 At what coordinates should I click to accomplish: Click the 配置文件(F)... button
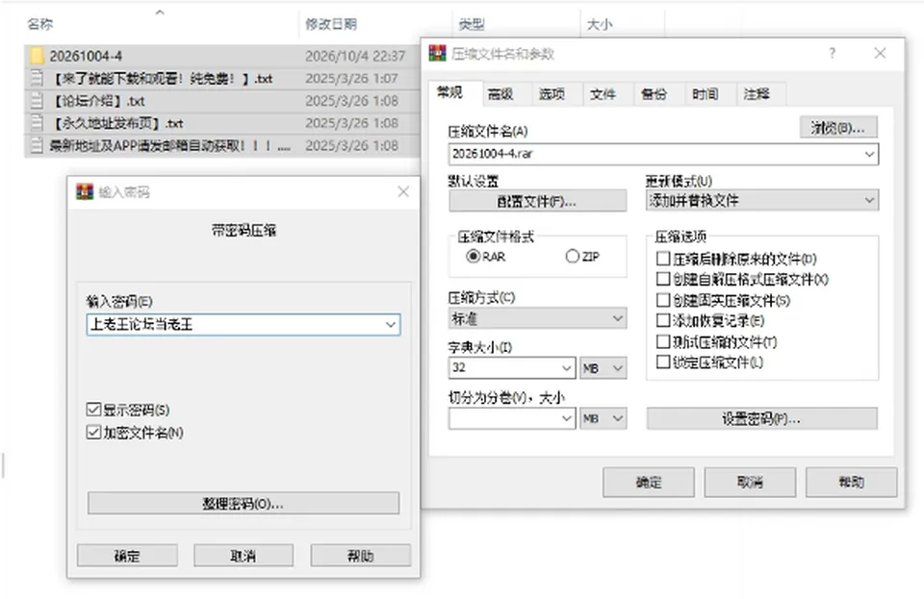537,201
